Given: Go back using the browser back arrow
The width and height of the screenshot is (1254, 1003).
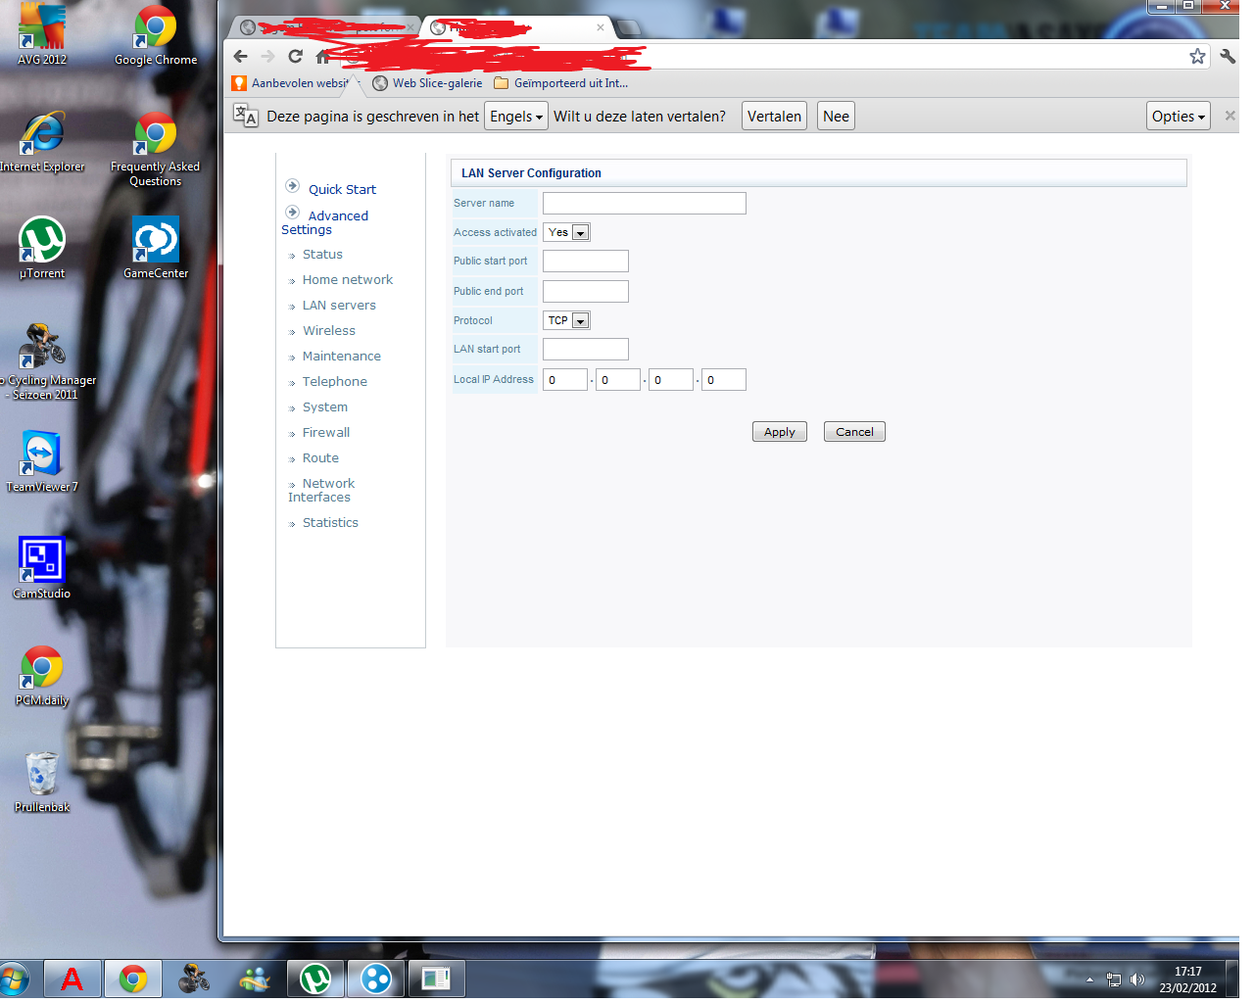Looking at the screenshot, I should [241, 57].
